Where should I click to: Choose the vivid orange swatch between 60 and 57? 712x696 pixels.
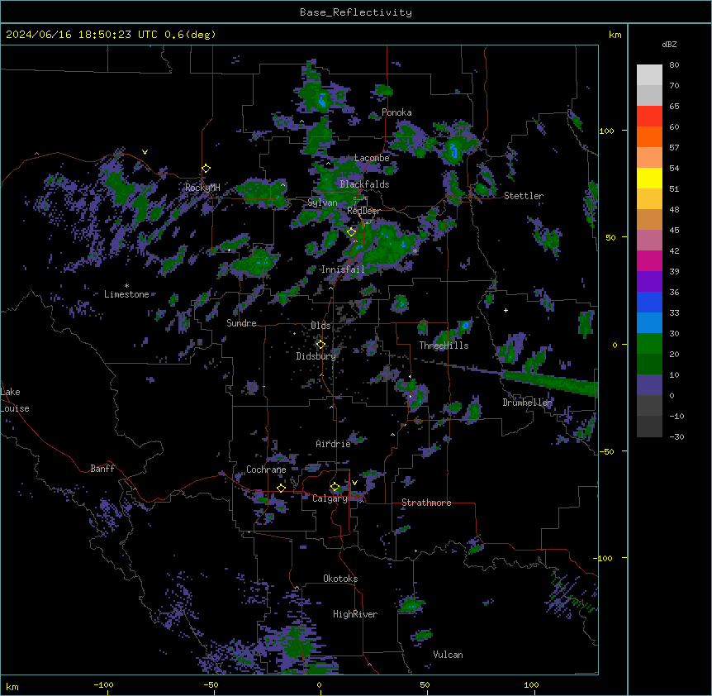coord(649,136)
